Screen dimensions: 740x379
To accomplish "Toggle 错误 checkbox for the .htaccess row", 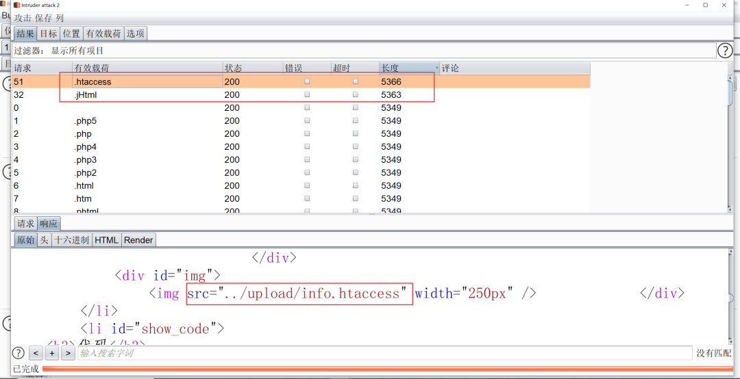I will coord(307,81).
